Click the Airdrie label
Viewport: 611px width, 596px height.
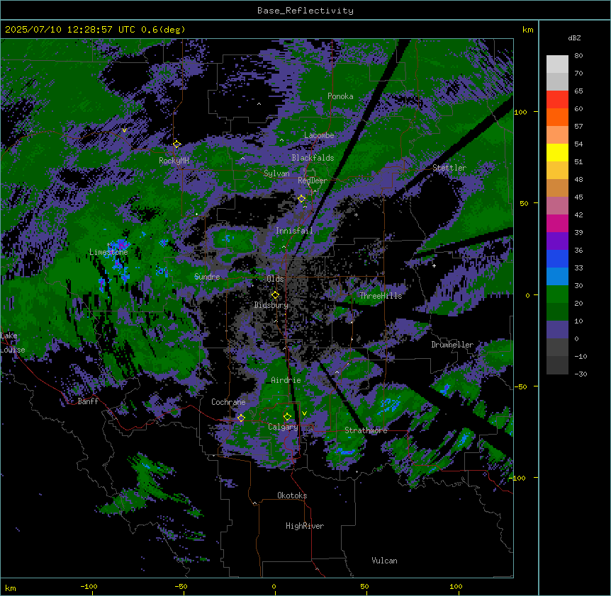[x=286, y=380]
